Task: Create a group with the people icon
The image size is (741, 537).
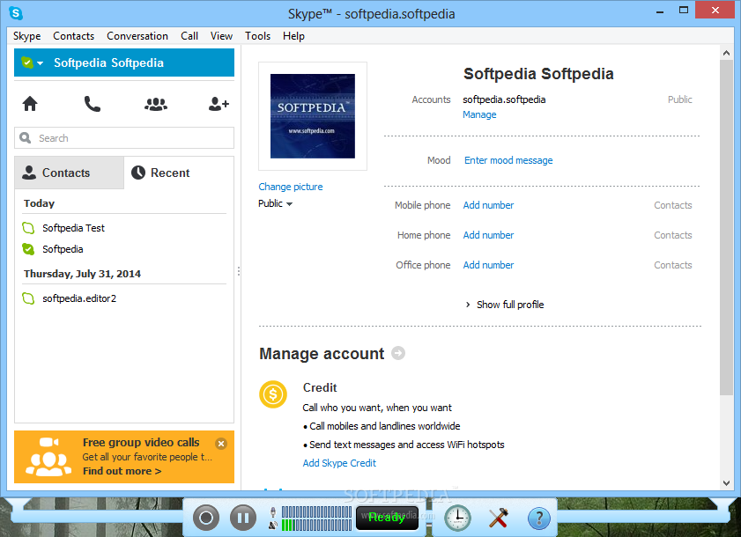Action: [155, 104]
